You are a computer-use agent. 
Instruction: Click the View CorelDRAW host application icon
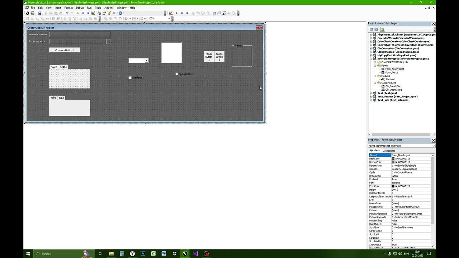click(27, 13)
